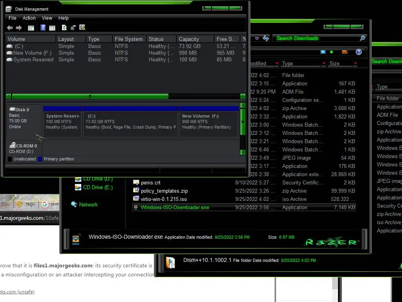Select the New Volume (F:) partition block
Viewport: 402px width, 302px height.
point(209,122)
